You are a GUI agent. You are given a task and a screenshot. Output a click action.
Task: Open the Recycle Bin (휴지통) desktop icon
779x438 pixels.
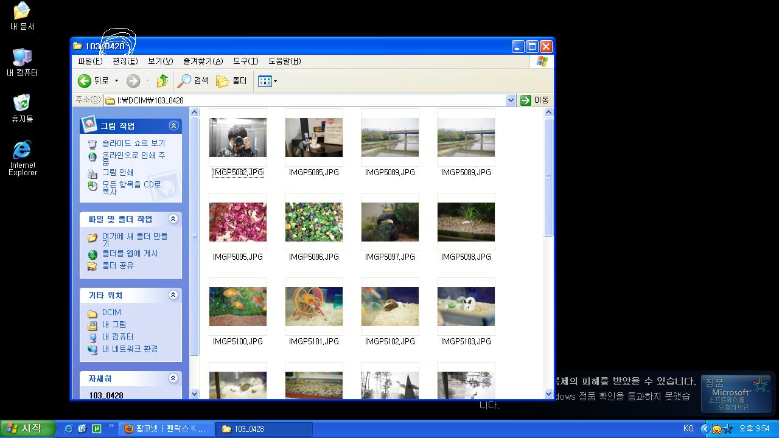tap(22, 103)
